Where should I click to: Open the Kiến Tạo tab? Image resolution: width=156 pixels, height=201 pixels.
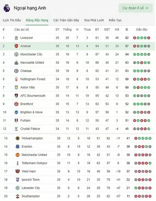click(115, 20)
